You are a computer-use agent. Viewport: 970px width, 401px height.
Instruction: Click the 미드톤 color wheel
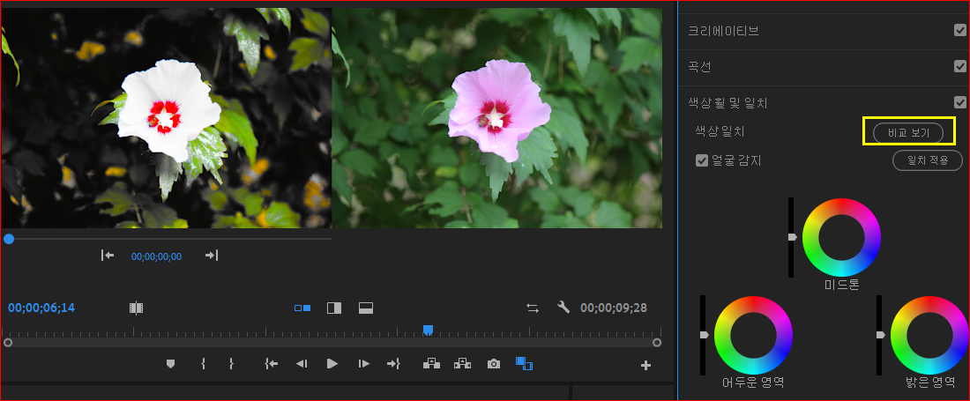(x=841, y=237)
